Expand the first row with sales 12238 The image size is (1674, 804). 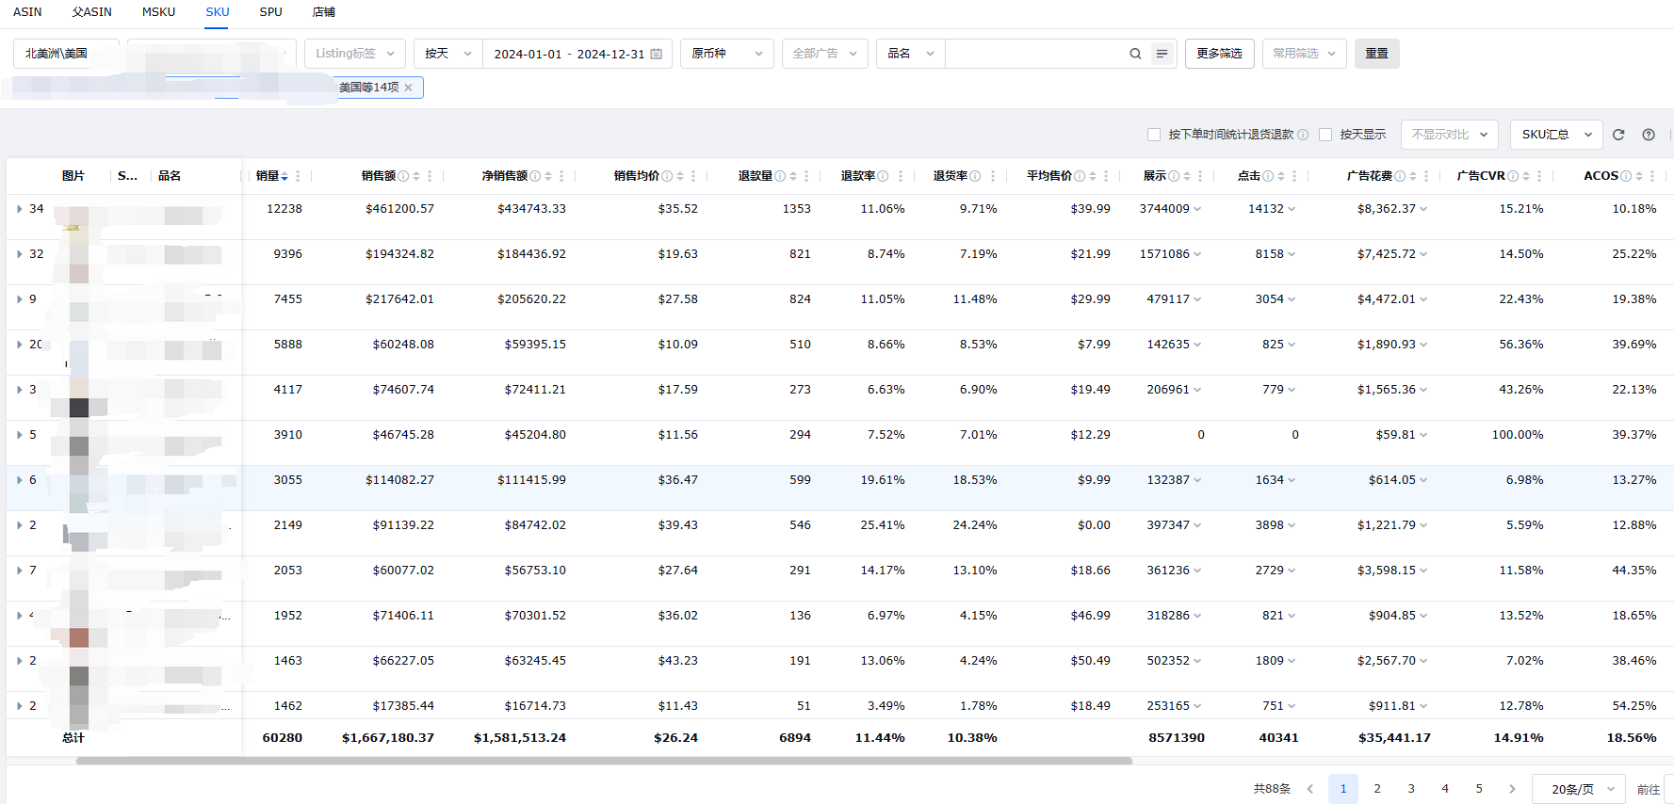19,209
